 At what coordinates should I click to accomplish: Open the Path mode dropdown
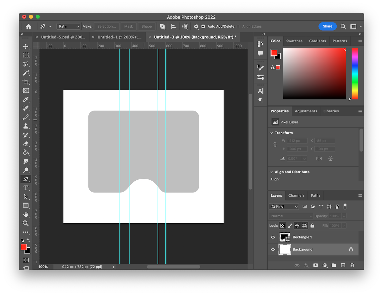pos(68,26)
